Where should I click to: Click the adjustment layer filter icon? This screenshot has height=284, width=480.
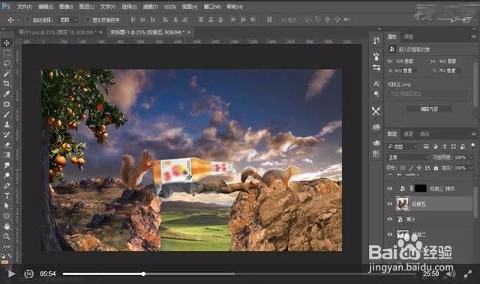pyautogui.click(x=435, y=147)
